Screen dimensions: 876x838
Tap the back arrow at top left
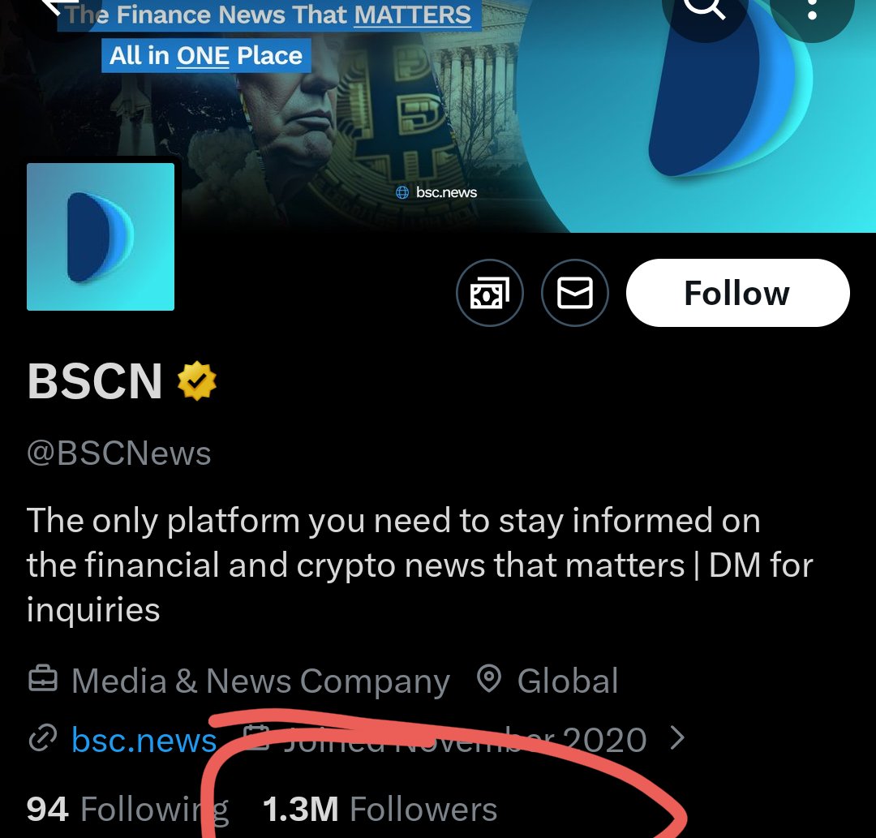54,8
